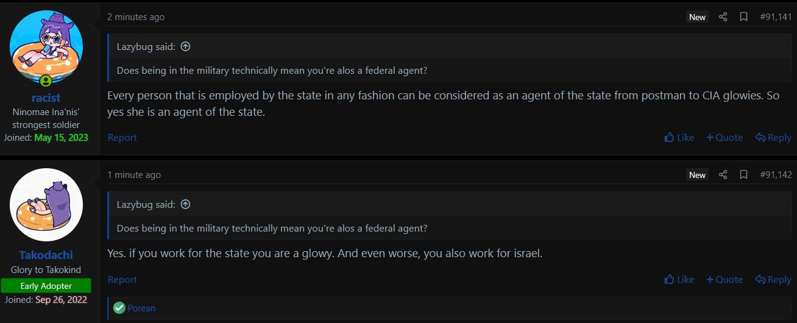Report racist's post
Image resolution: width=797 pixels, height=323 pixels.
[x=122, y=138]
